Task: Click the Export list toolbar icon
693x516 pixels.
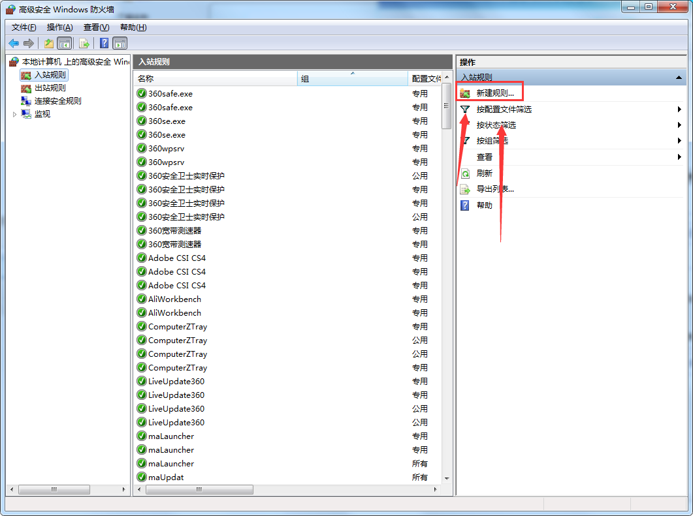Action: point(84,43)
